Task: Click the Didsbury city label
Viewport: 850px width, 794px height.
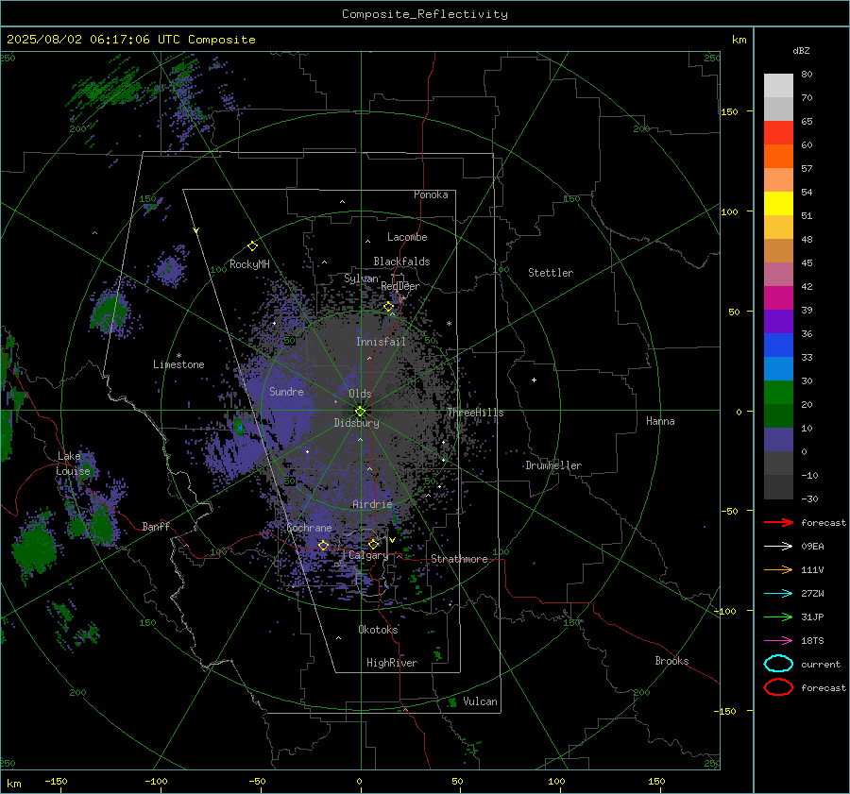Action: [356, 423]
